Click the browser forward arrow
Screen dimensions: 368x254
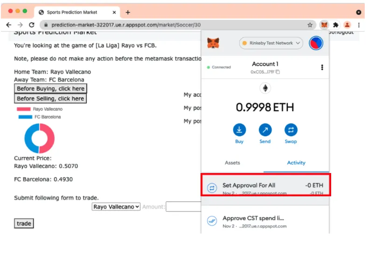pyautogui.click(x=20, y=25)
